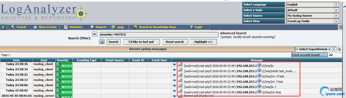The image size is (346, 98).
Task: Open the Advanced Search link
Action: click(233, 33)
